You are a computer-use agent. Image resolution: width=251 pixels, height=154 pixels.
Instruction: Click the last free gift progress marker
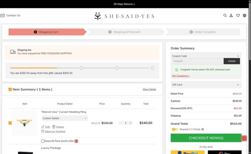pyautogui.click(x=152, y=68)
